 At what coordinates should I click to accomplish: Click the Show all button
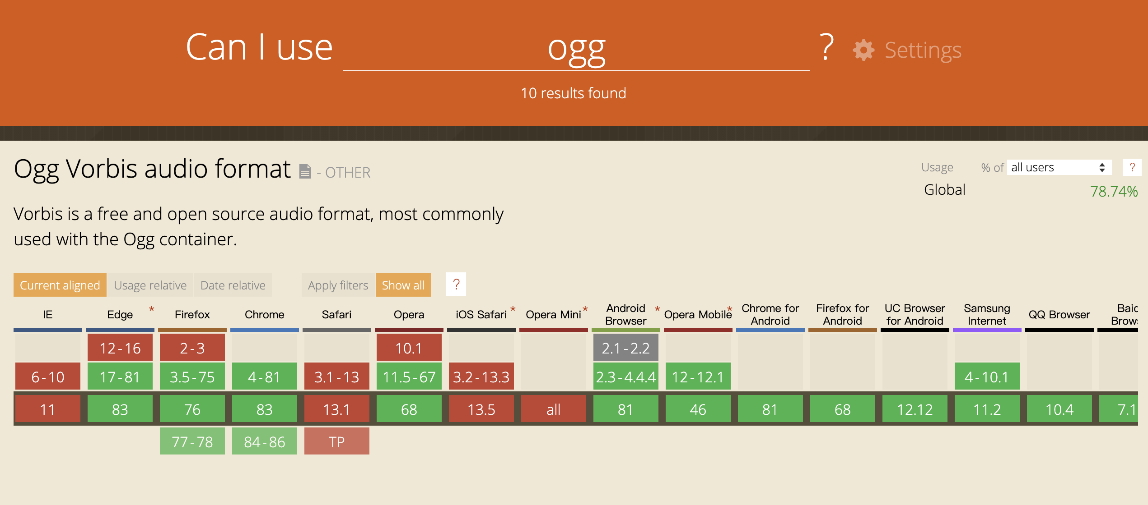point(403,285)
